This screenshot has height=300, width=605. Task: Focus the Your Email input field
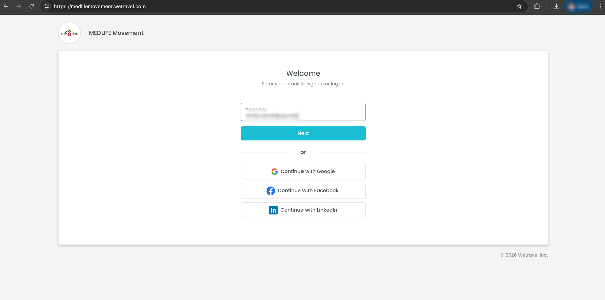(303, 112)
